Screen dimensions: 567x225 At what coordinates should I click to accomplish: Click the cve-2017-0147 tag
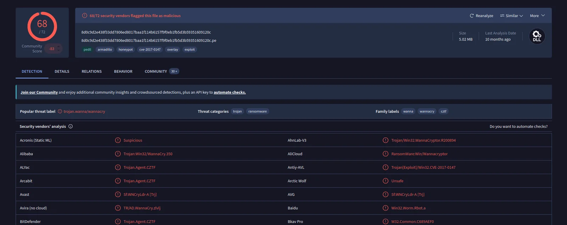coord(150,49)
